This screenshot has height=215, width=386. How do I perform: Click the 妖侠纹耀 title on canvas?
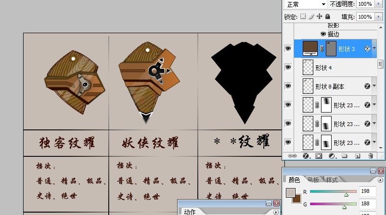150,143
